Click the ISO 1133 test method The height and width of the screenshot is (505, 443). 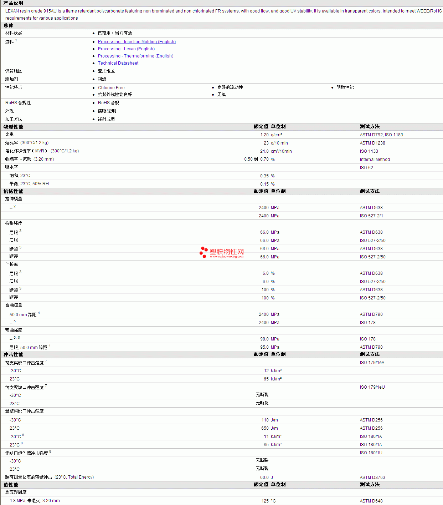[x=369, y=151]
